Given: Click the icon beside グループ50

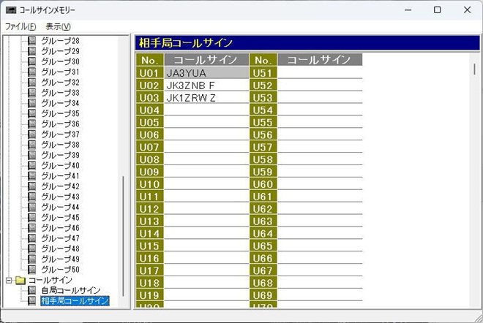Looking at the screenshot, I should [32, 270].
